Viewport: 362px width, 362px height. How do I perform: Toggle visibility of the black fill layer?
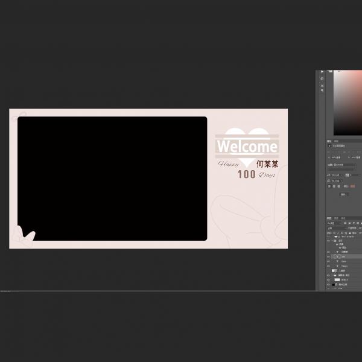point(329,284)
